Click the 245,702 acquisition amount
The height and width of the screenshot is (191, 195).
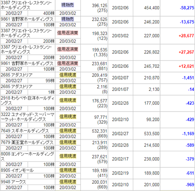click(152, 66)
